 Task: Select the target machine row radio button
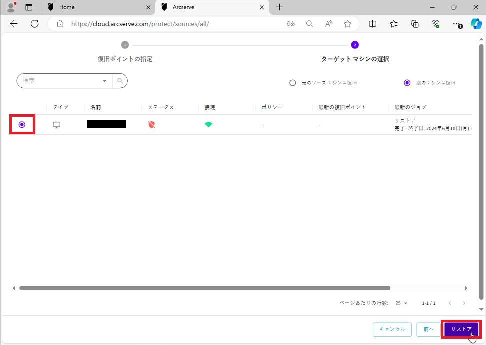[x=22, y=124]
